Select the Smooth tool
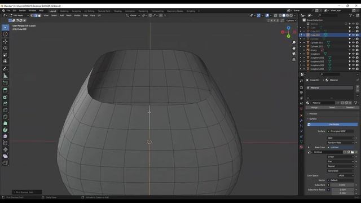361x203 pixels. pos(5,136)
